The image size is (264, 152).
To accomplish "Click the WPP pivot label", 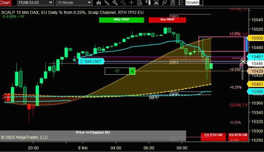I will (x=154, y=98).
